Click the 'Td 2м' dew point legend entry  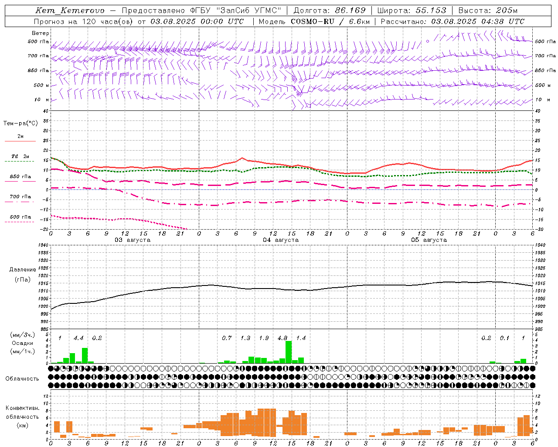point(20,156)
